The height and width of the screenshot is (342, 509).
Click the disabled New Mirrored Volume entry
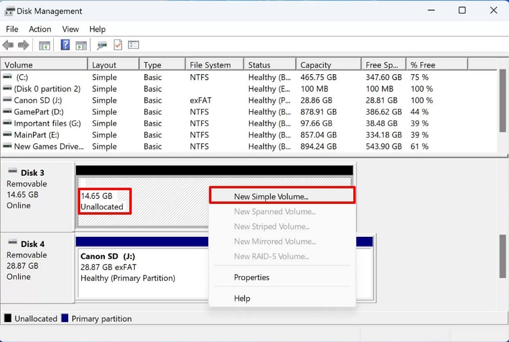(x=282, y=241)
